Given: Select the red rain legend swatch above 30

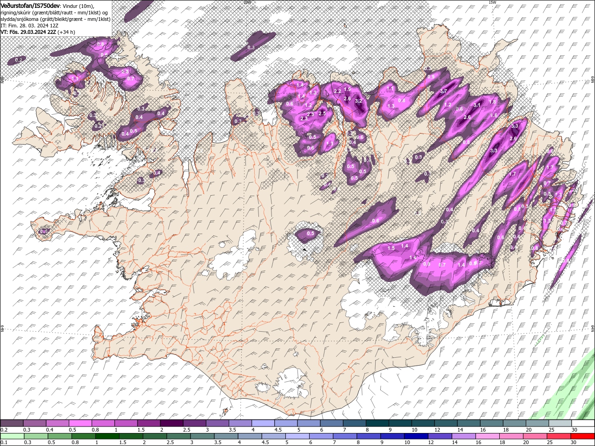Looking at the screenshot, I should tap(582, 436).
